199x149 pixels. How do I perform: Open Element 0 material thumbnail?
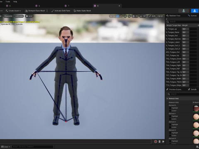click(196, 108)
